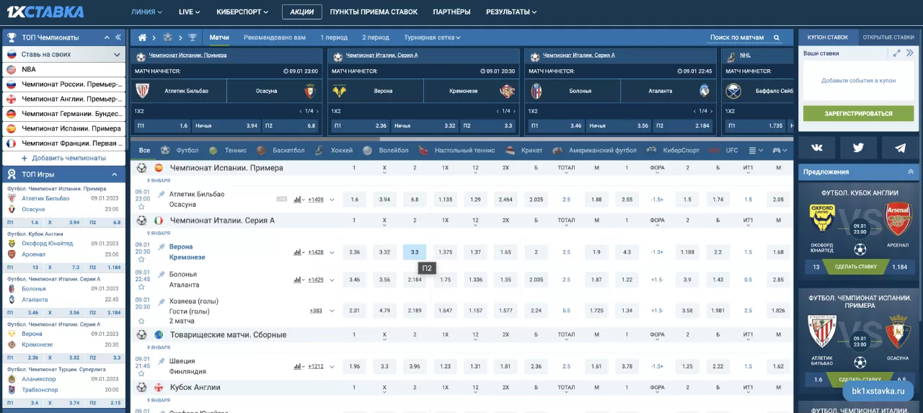Image resolution: width=923 pixels, height=413 pixels.
Task: Click the Oxford United club logo
Action: [822, 217]
